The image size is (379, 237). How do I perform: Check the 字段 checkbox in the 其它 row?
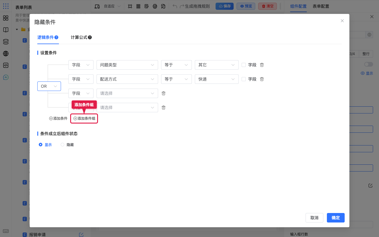(x=244, y=65)
